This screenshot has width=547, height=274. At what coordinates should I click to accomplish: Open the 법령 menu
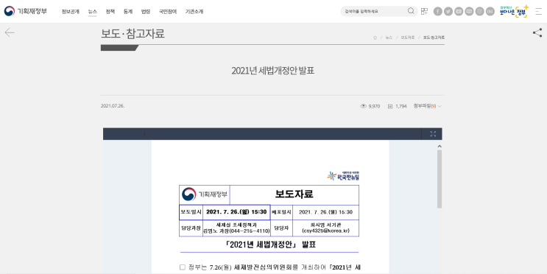coord(146,12)
